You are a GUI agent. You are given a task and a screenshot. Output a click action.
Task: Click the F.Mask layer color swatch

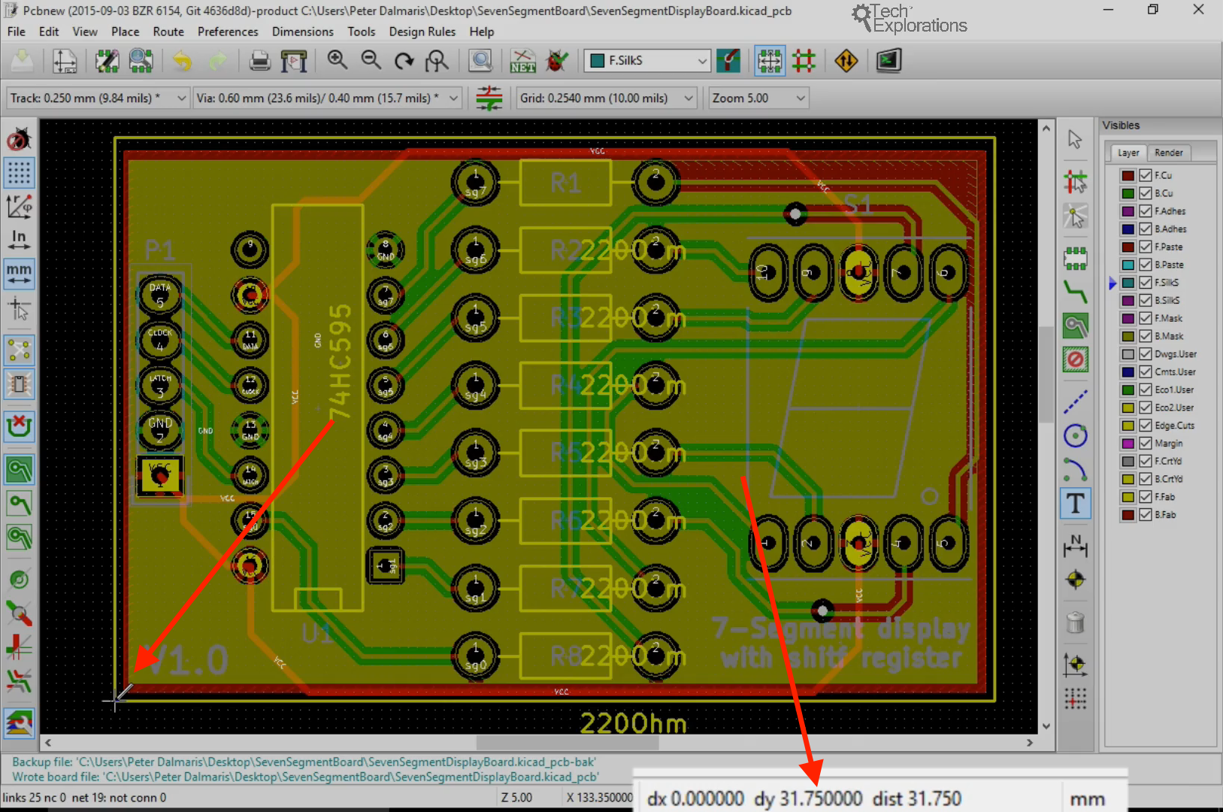1128,318
